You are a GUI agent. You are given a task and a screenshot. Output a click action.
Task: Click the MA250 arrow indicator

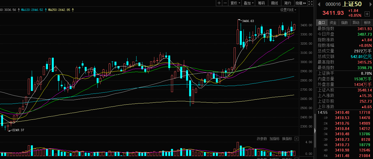[73, 10]
